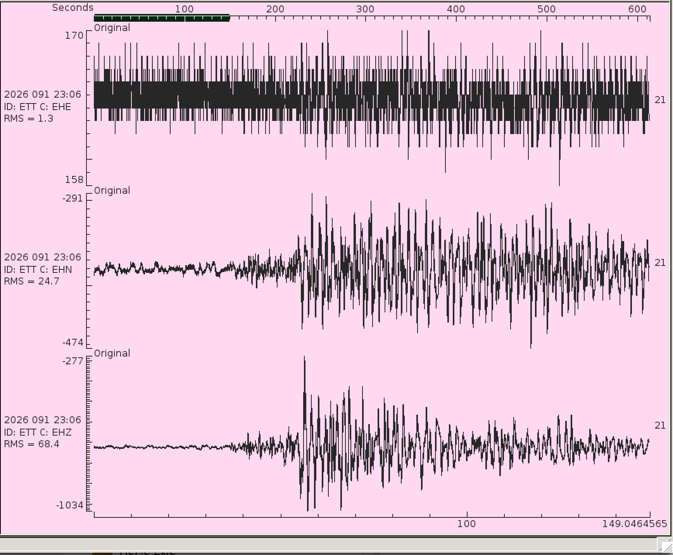This screenshot has height=555, width=673.
Task: Select the ETT EHN channel ID label
Action: click(38, 270)
